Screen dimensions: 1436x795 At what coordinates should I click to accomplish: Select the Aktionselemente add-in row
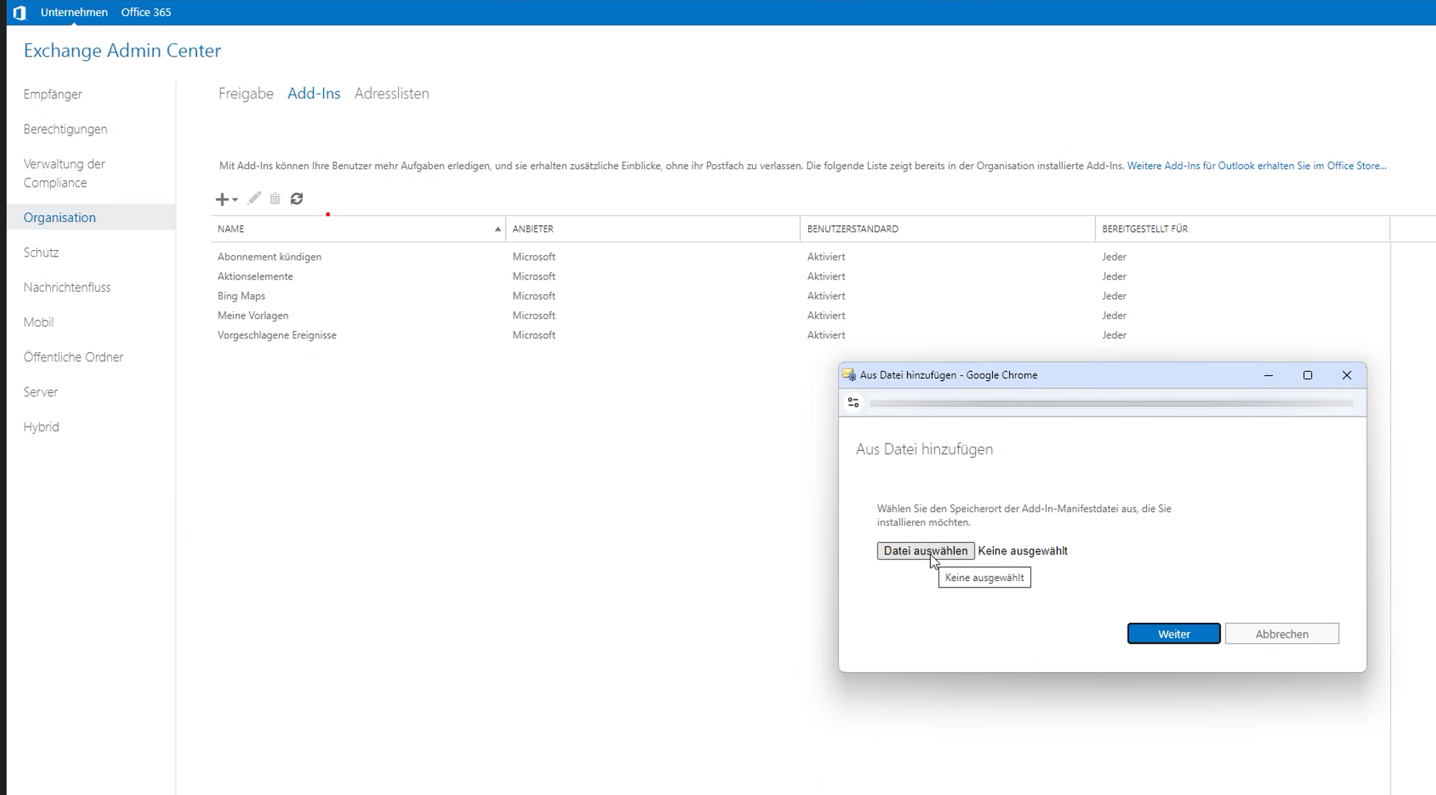click(x=800, y=277)
